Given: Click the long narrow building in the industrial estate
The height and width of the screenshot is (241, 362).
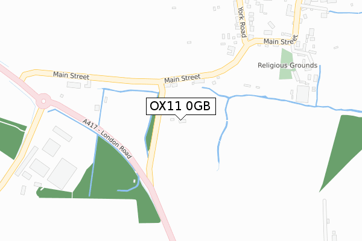Looking at the screenshot, I should pos(27,161).
